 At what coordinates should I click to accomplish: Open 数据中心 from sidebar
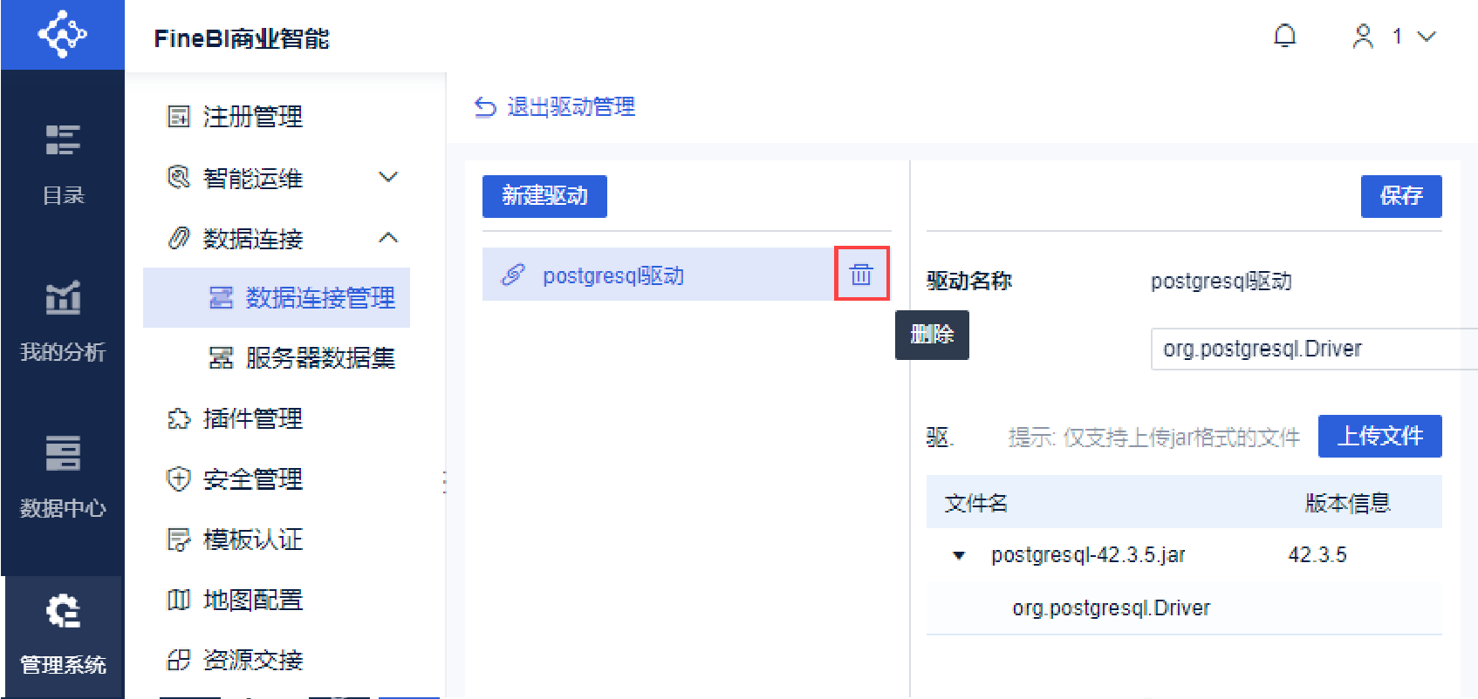click(x=63, y=477)
